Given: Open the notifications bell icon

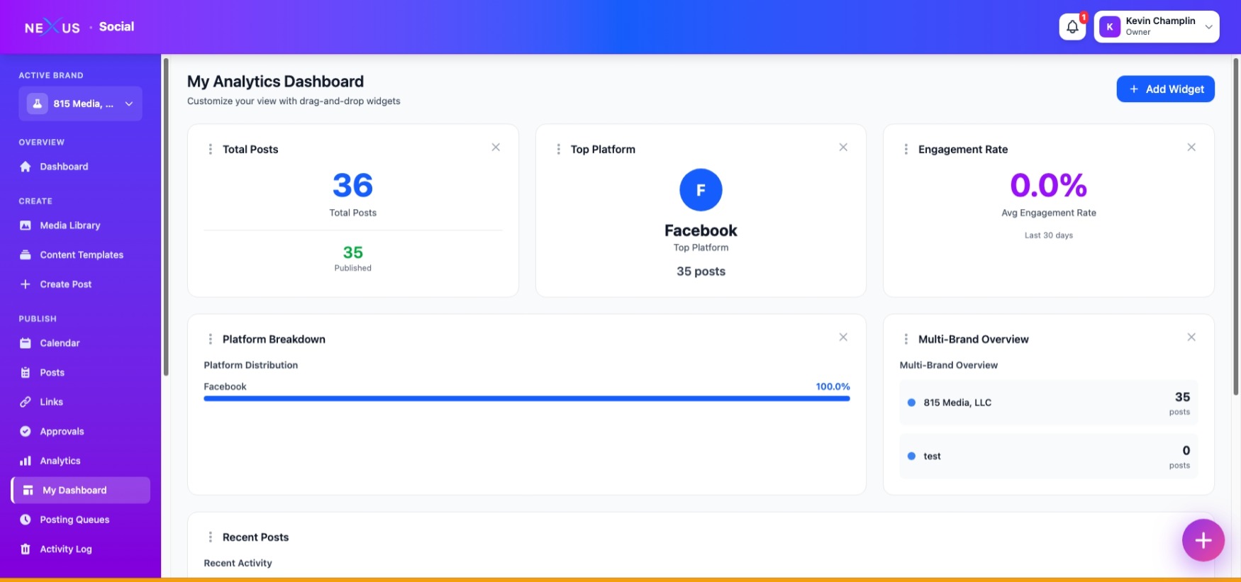Looking at the screenshot, I should [x=1072, y=27].
